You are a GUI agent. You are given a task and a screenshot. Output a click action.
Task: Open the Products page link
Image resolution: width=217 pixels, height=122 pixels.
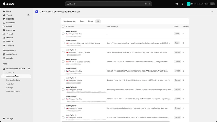click(10, 19)
